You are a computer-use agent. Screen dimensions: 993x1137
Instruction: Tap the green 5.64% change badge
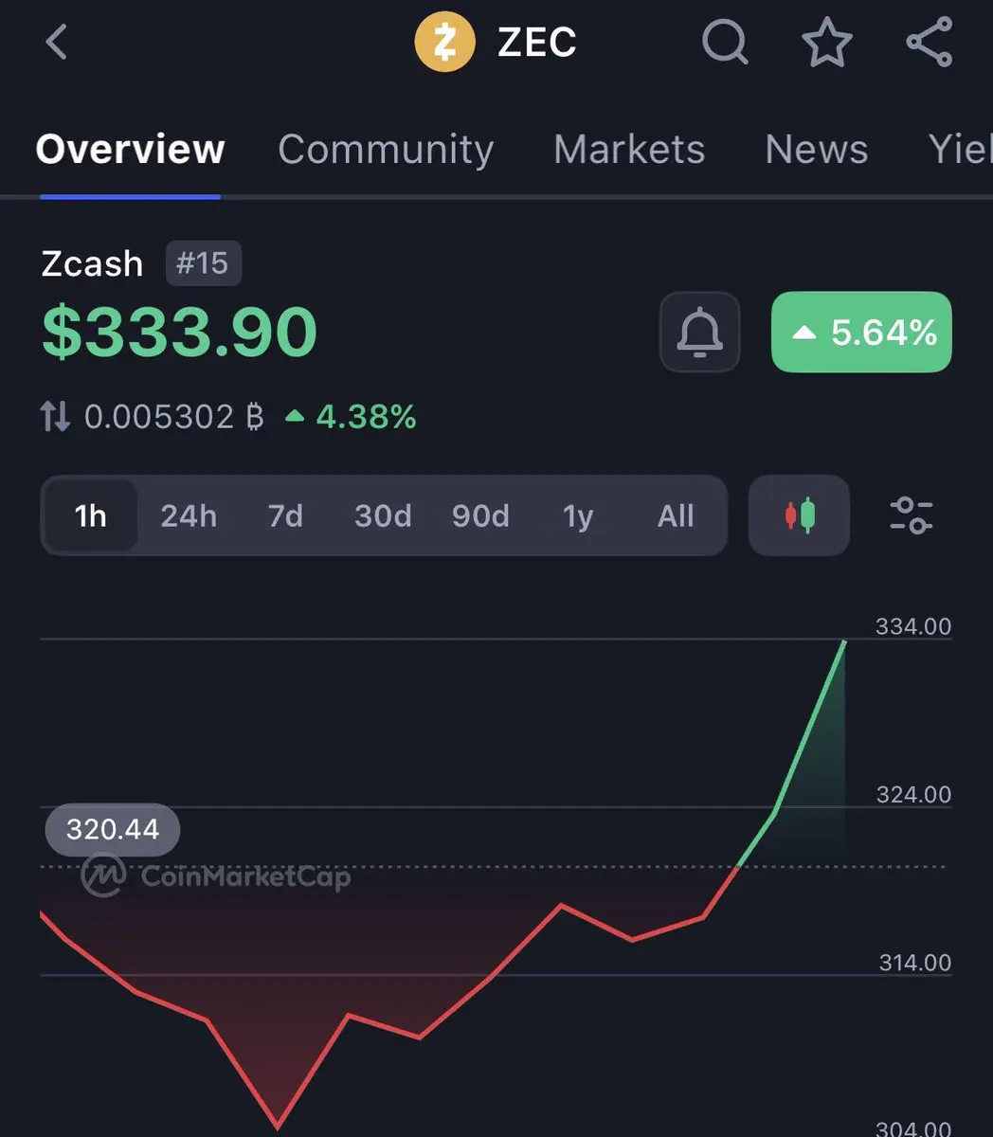coord(861,332)
